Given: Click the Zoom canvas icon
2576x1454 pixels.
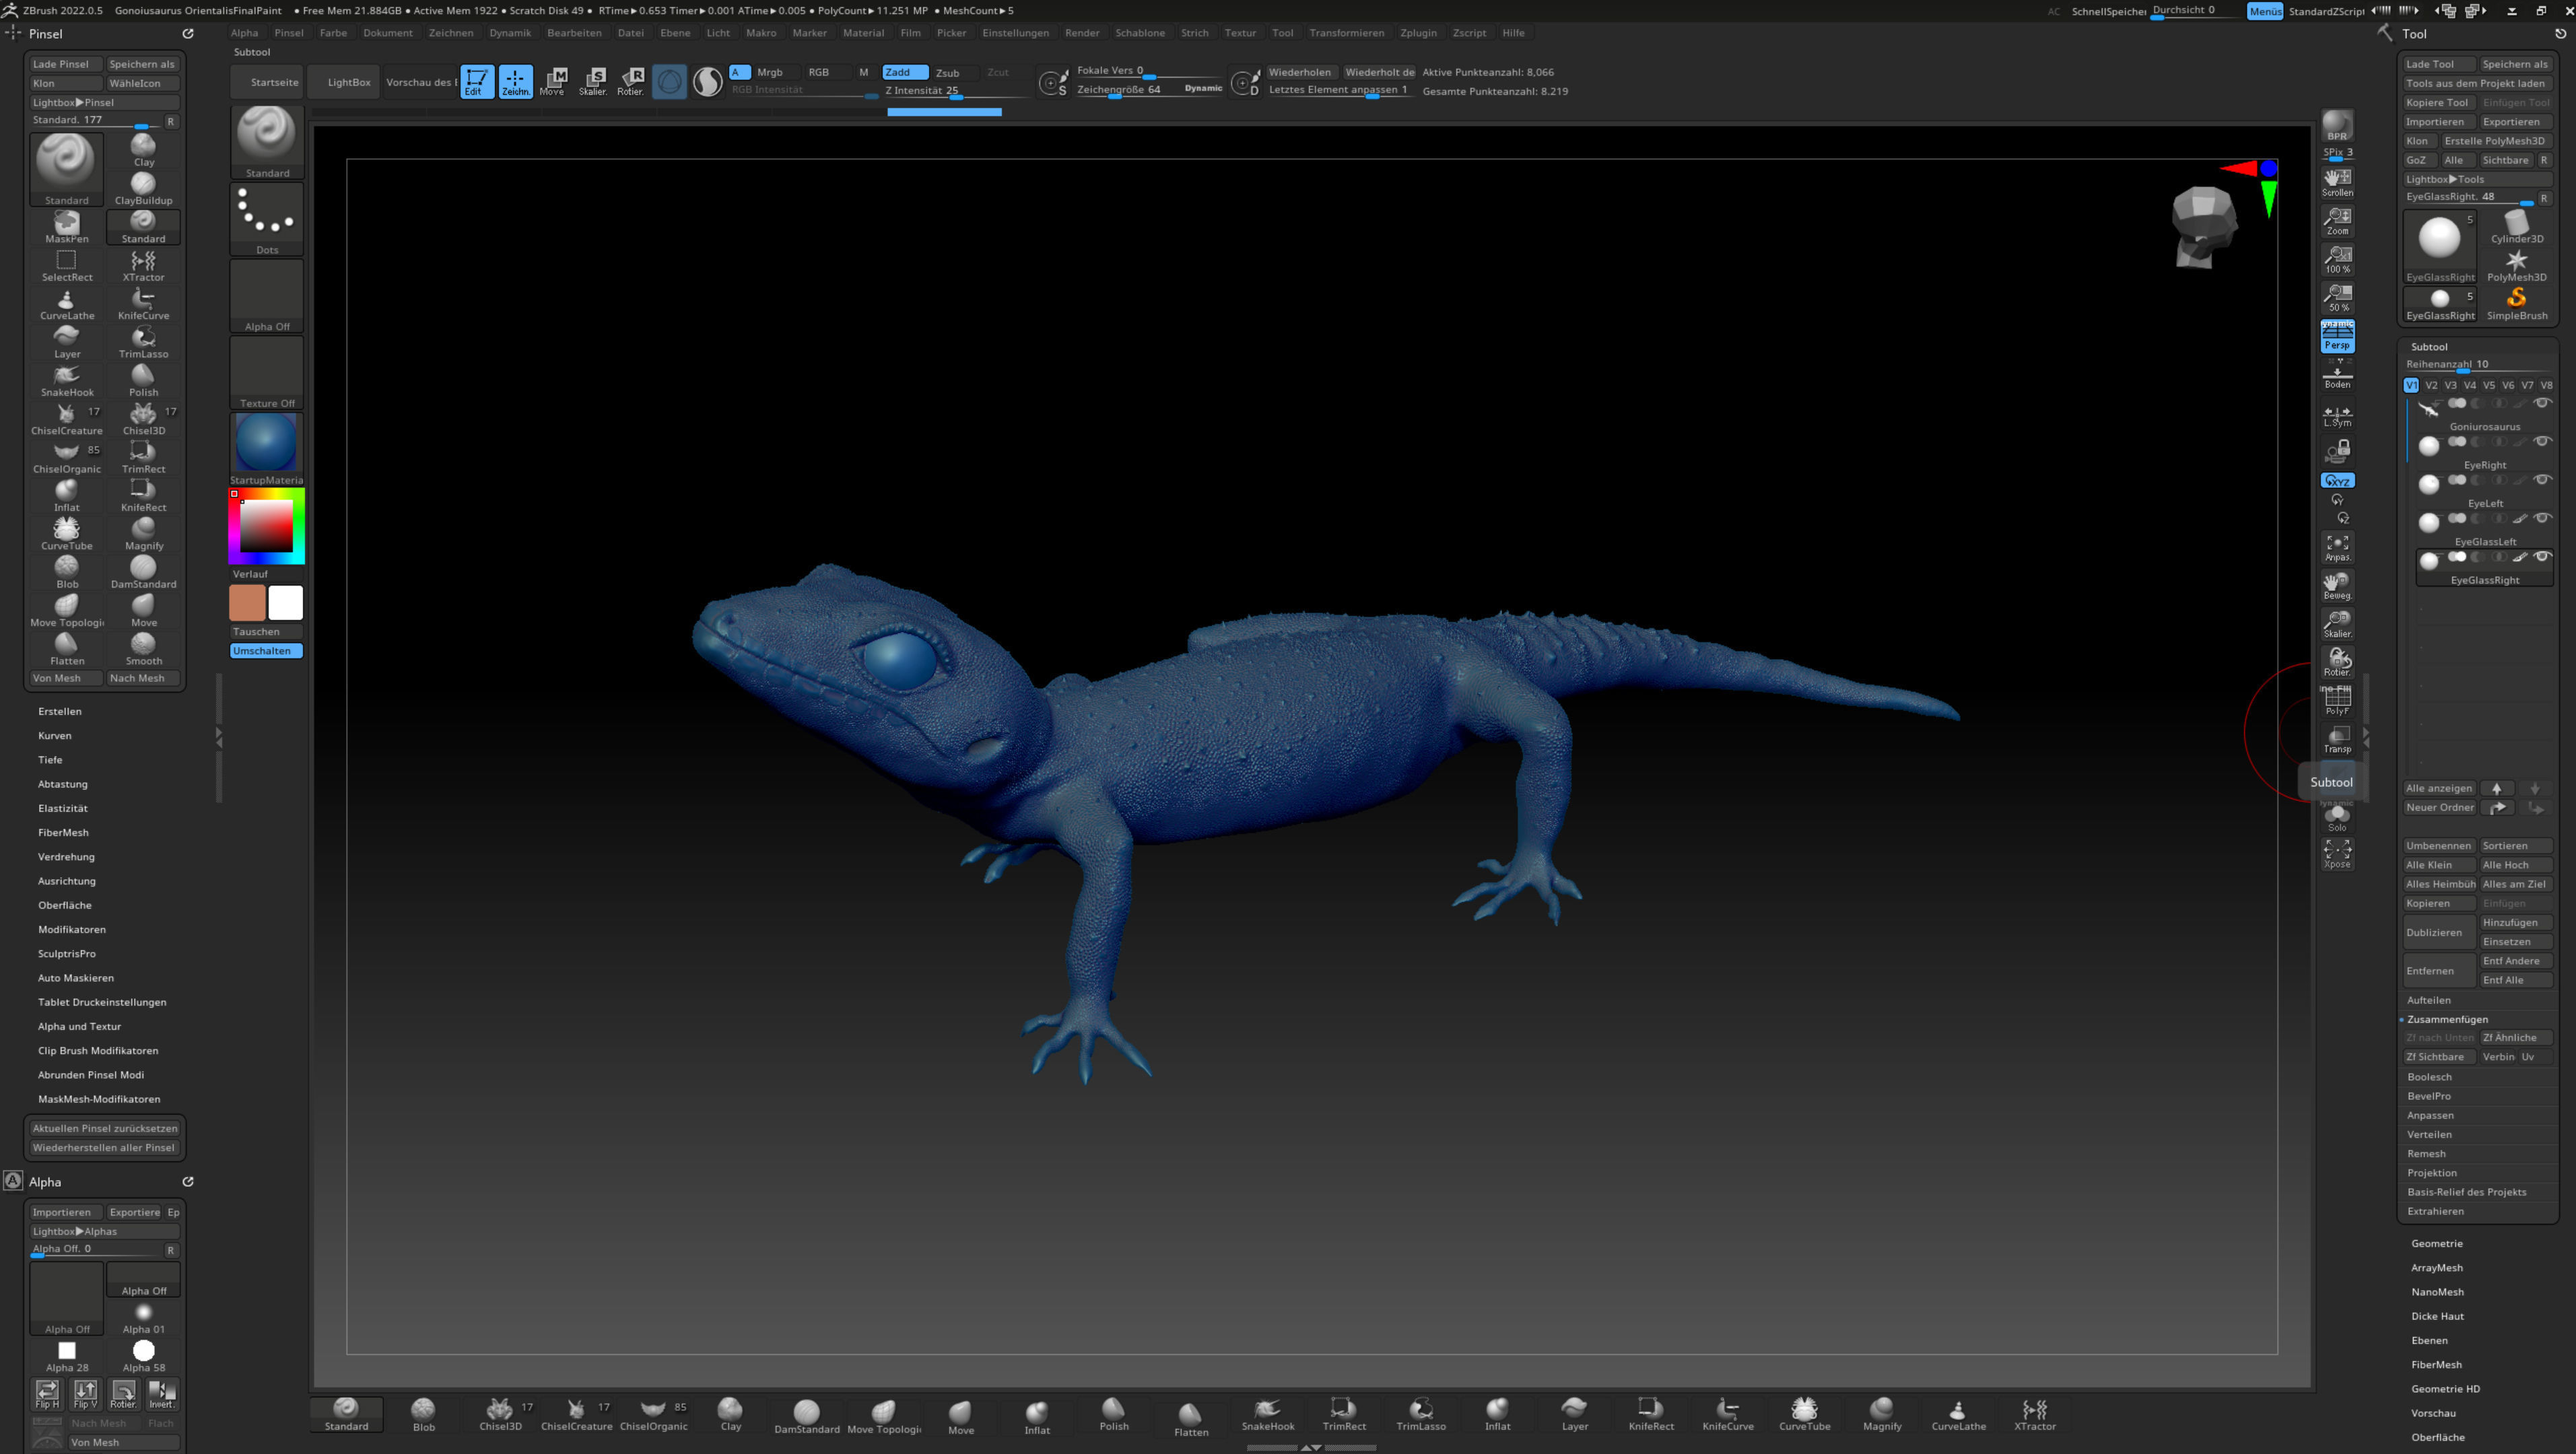Looking at the screenshot, I should [2337, 221].
